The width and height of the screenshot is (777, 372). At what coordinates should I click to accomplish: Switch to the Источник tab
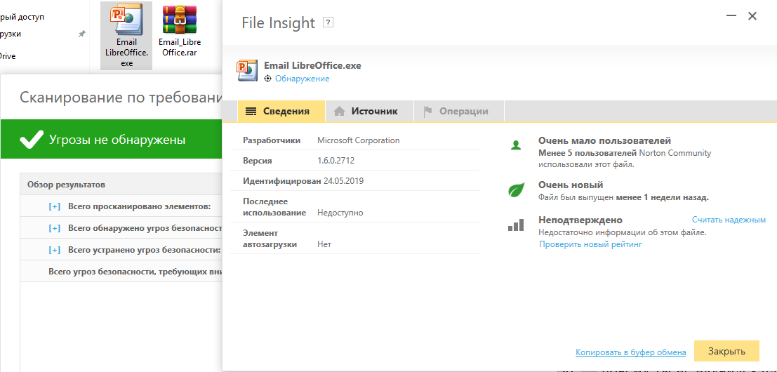[x=369, y=111]
